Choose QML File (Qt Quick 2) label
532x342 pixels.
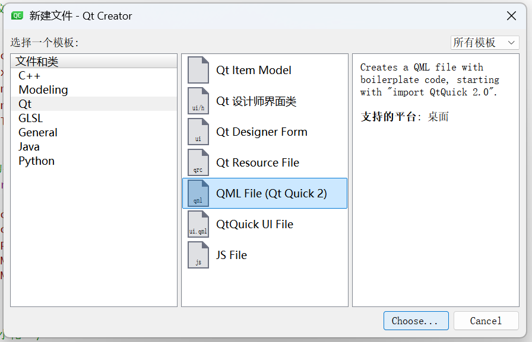click(x=271, y=193)
